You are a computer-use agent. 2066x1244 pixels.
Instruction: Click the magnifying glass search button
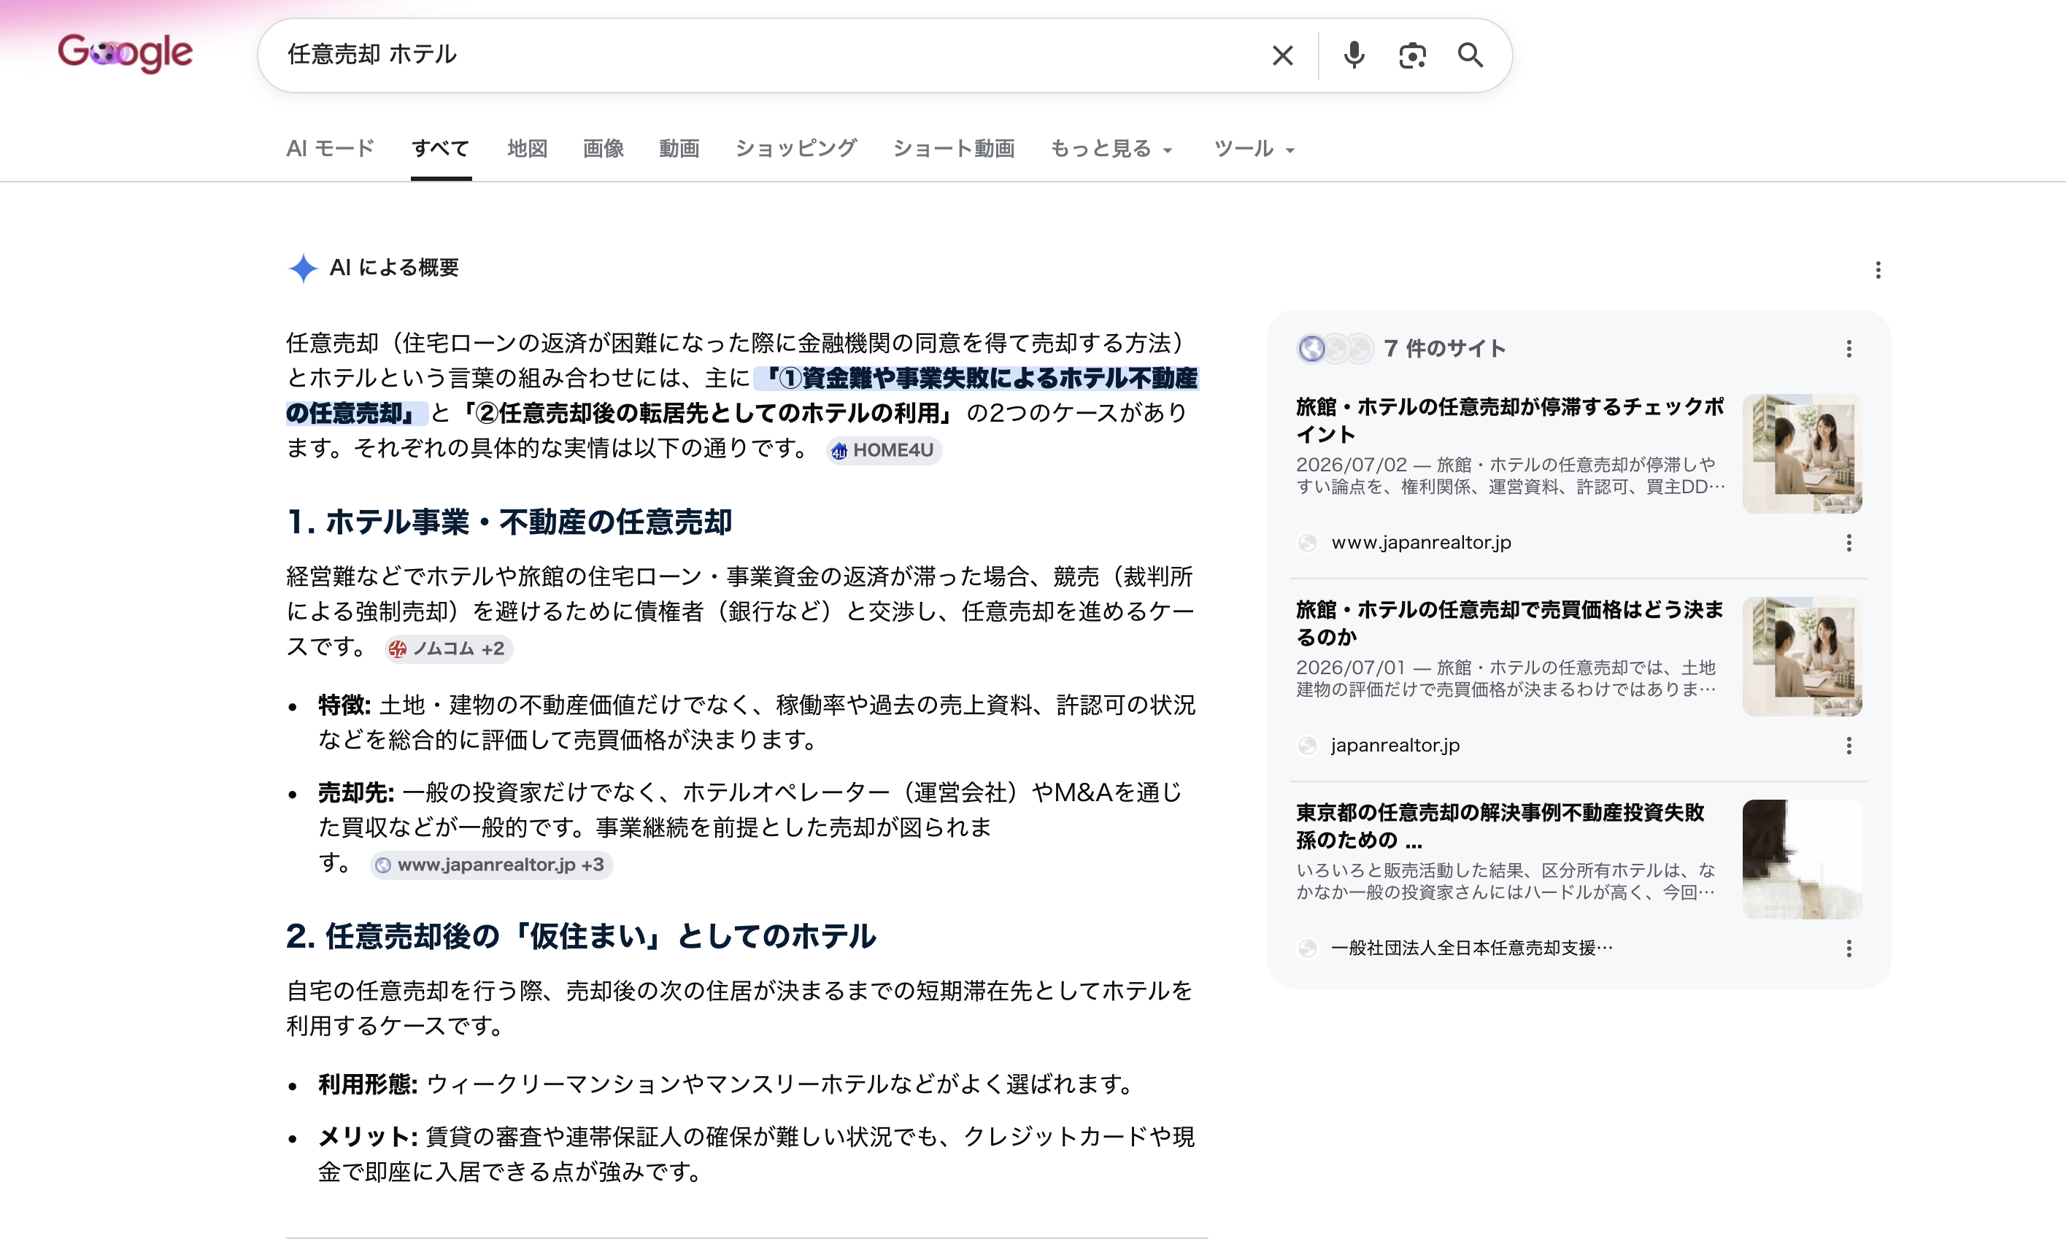(1470, 55)
